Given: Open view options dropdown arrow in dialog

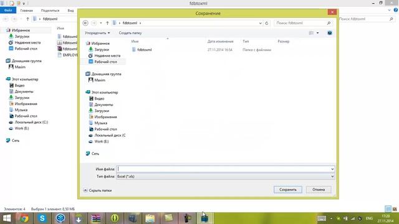Looking at the screenshot, I should point(317,33).
